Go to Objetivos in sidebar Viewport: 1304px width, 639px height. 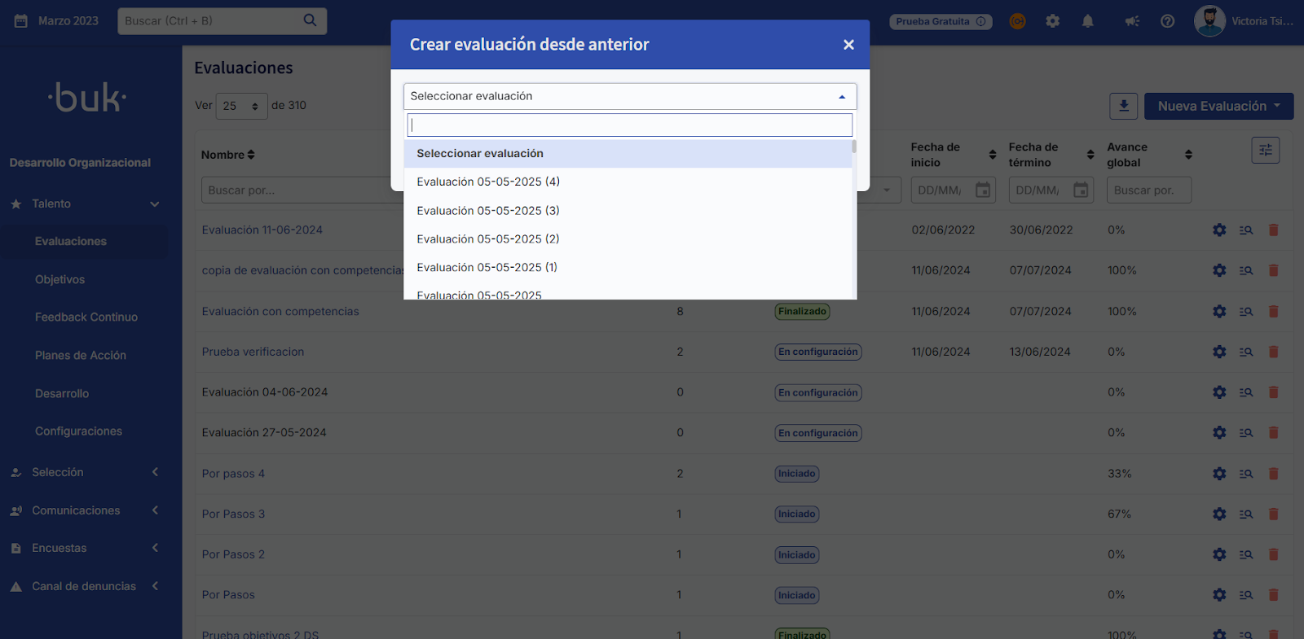point(59,279)
